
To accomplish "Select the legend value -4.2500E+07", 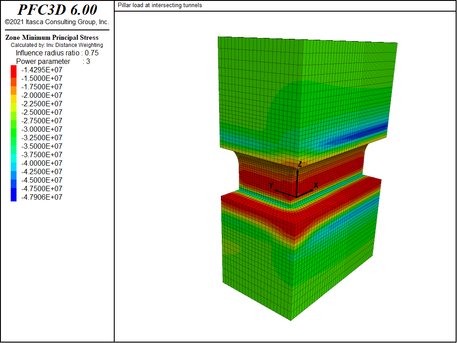I will coord(42,171).
